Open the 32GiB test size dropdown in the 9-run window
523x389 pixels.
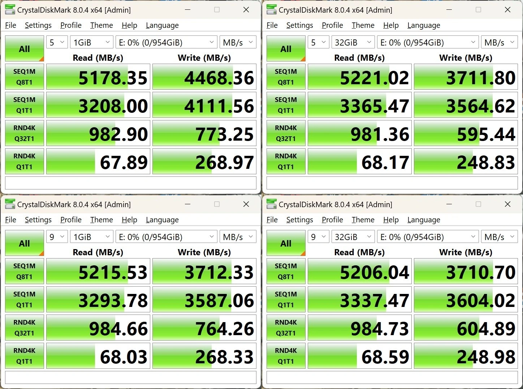tap(353, 237)
